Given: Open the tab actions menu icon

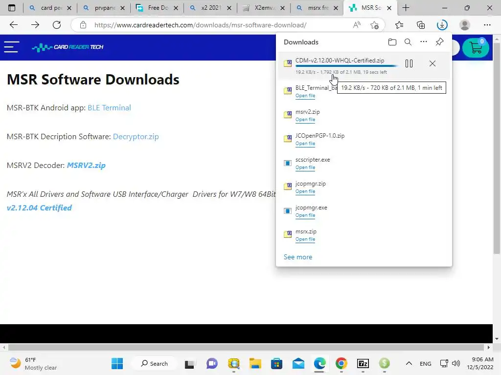Looking at the screenshot, I should 12,8.
